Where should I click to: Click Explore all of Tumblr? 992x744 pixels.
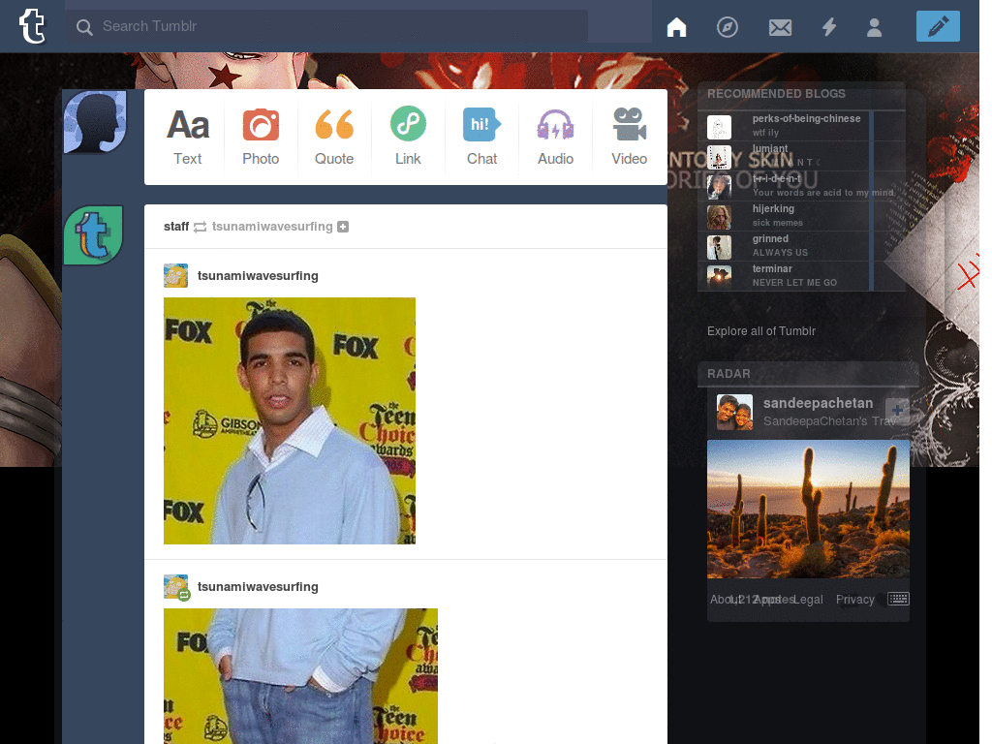761,331
